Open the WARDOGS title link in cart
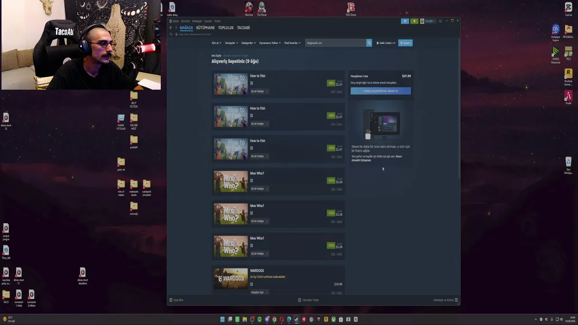 (257, 271)
